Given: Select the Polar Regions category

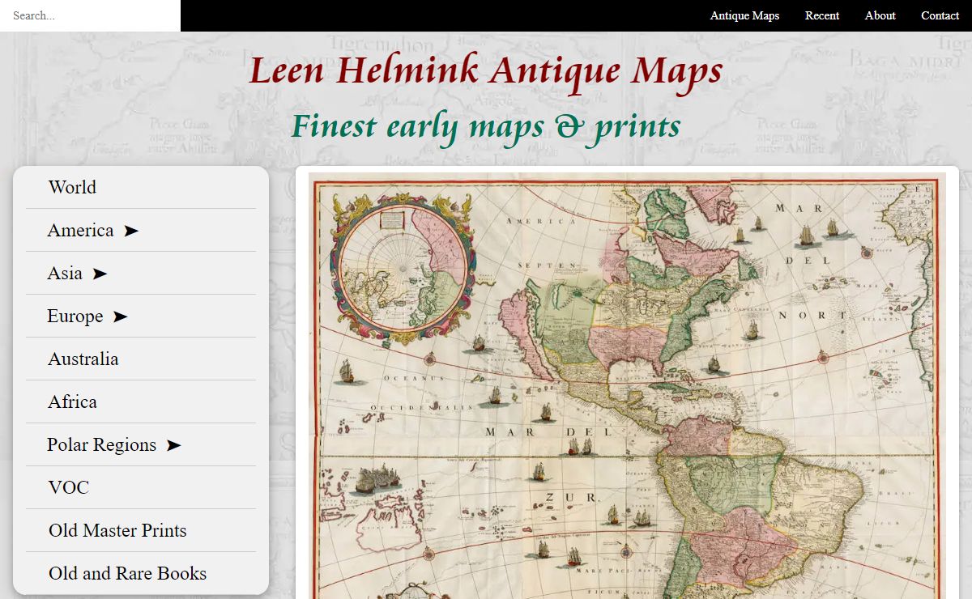Looking at the screenshot, I should (101, 444).
